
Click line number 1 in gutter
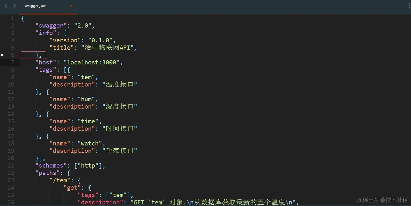(x=12, y=18)
